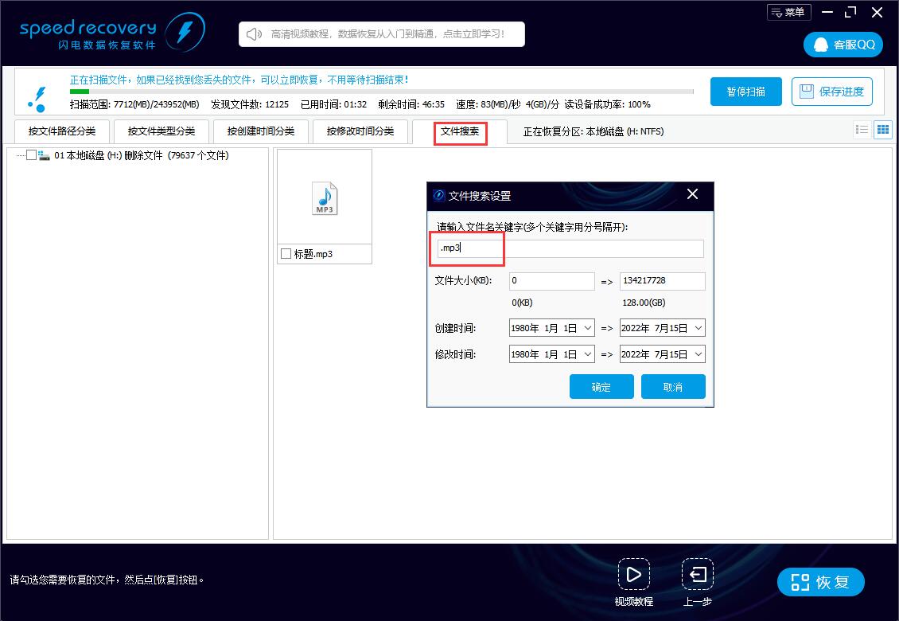Click the speaker icon in the announcement bar
This screenshot has width=899, height=621.
point(254,34)
